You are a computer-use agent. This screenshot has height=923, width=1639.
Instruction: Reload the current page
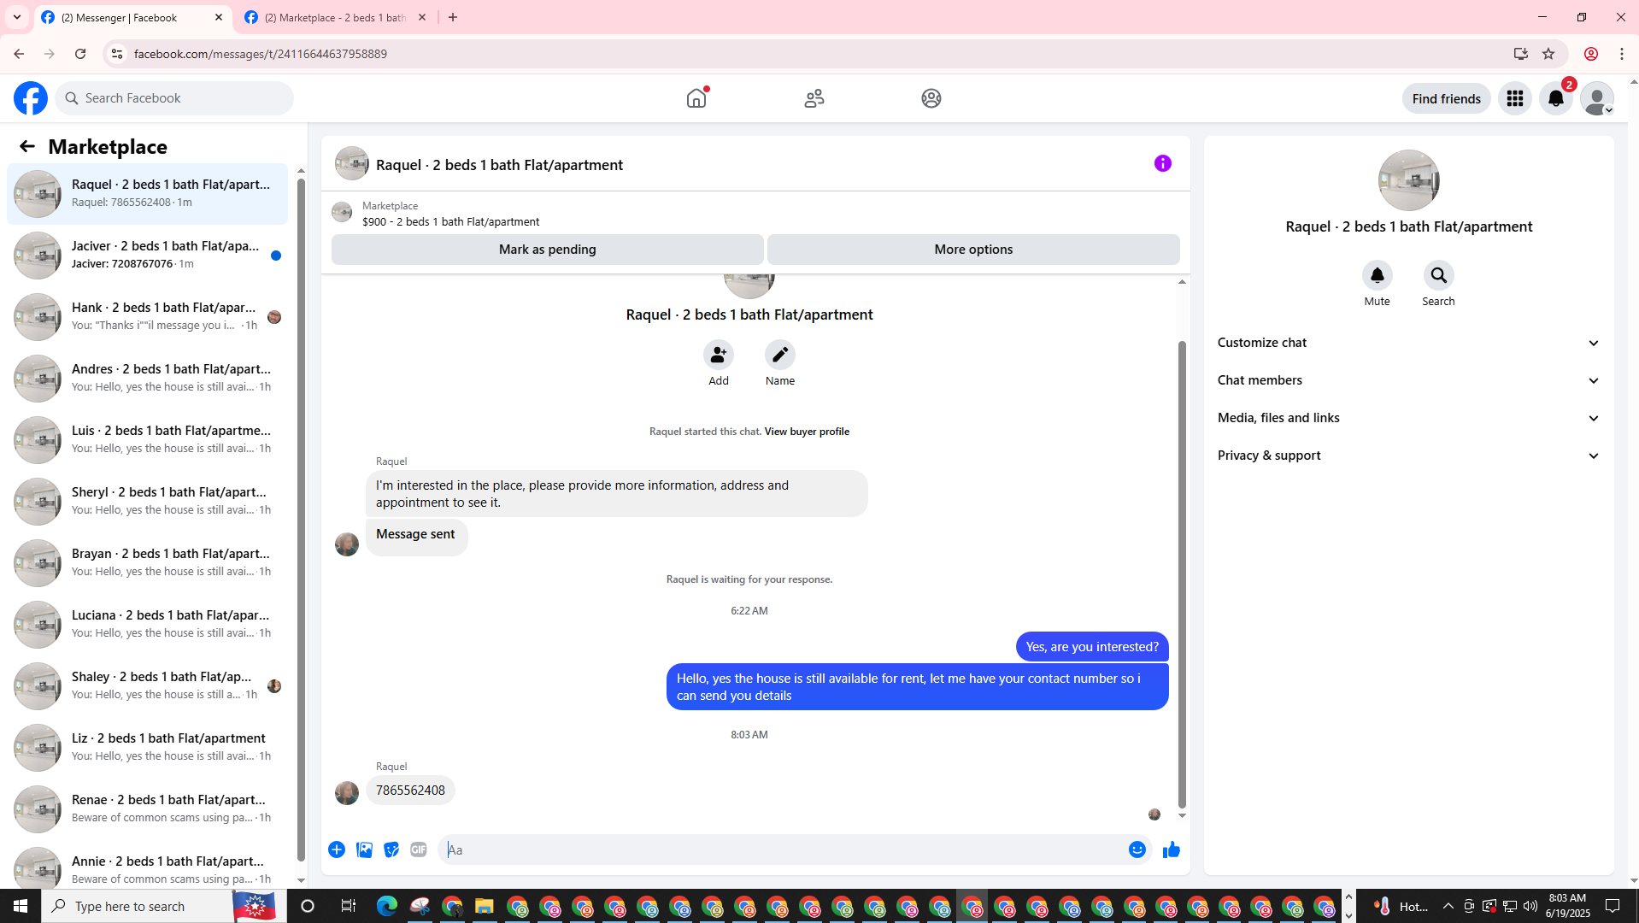click(80, 54)
